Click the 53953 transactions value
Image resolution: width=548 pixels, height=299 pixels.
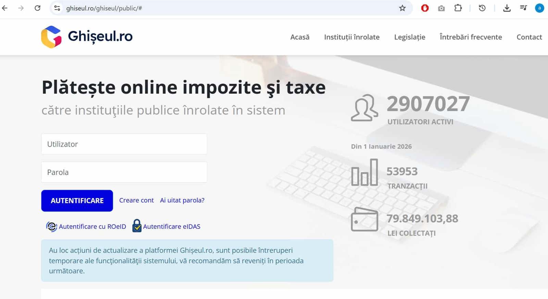402,171
